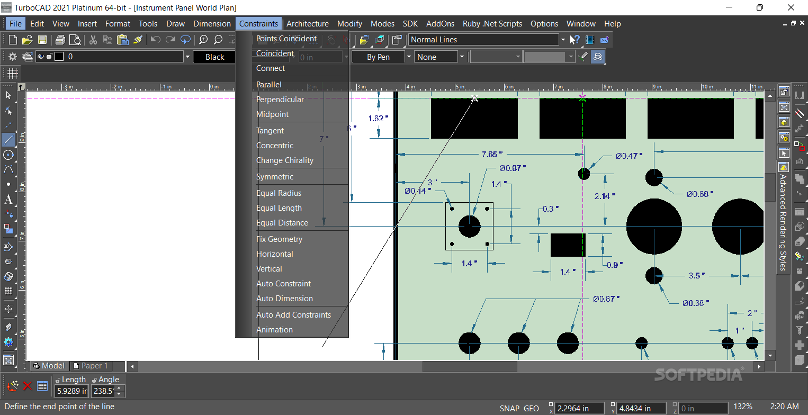Switch to the Model tab

(x=49, y=366)
